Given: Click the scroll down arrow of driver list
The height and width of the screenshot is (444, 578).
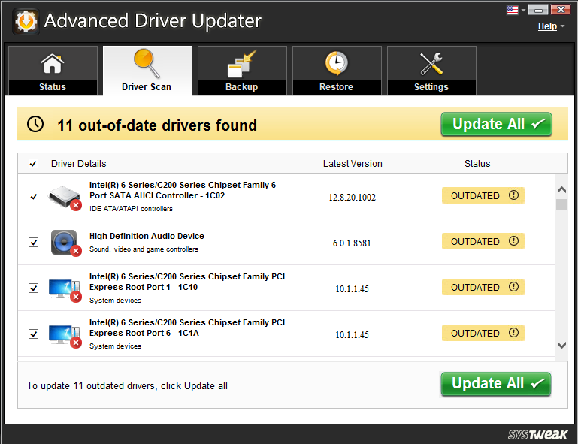Looking at the screenshot, I should pyautogui.click(x=561, y=346).
